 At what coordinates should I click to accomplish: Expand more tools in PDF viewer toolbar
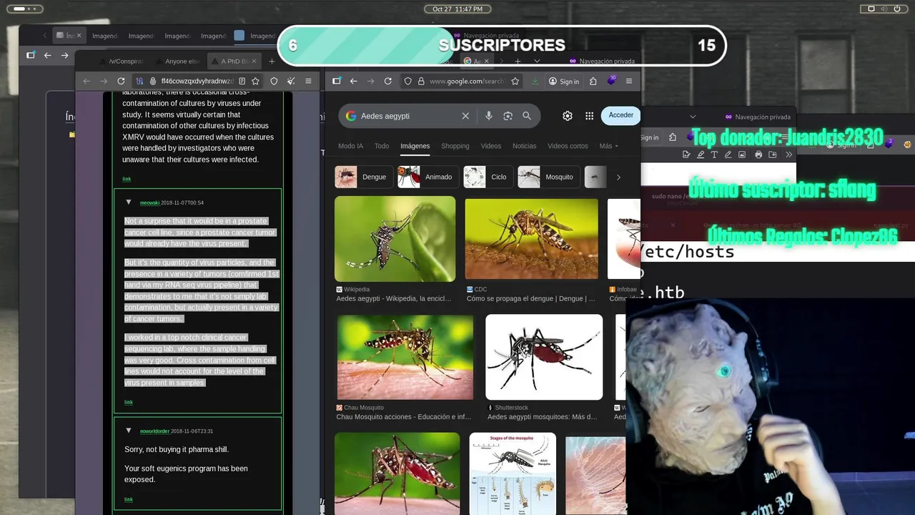[789, 154]
